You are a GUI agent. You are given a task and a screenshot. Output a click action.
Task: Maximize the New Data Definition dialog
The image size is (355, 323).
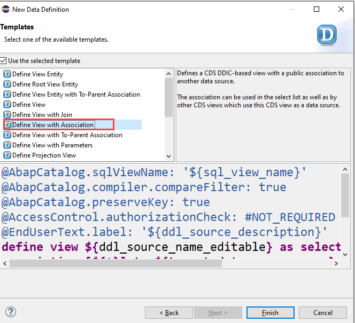tap(317, 9)
